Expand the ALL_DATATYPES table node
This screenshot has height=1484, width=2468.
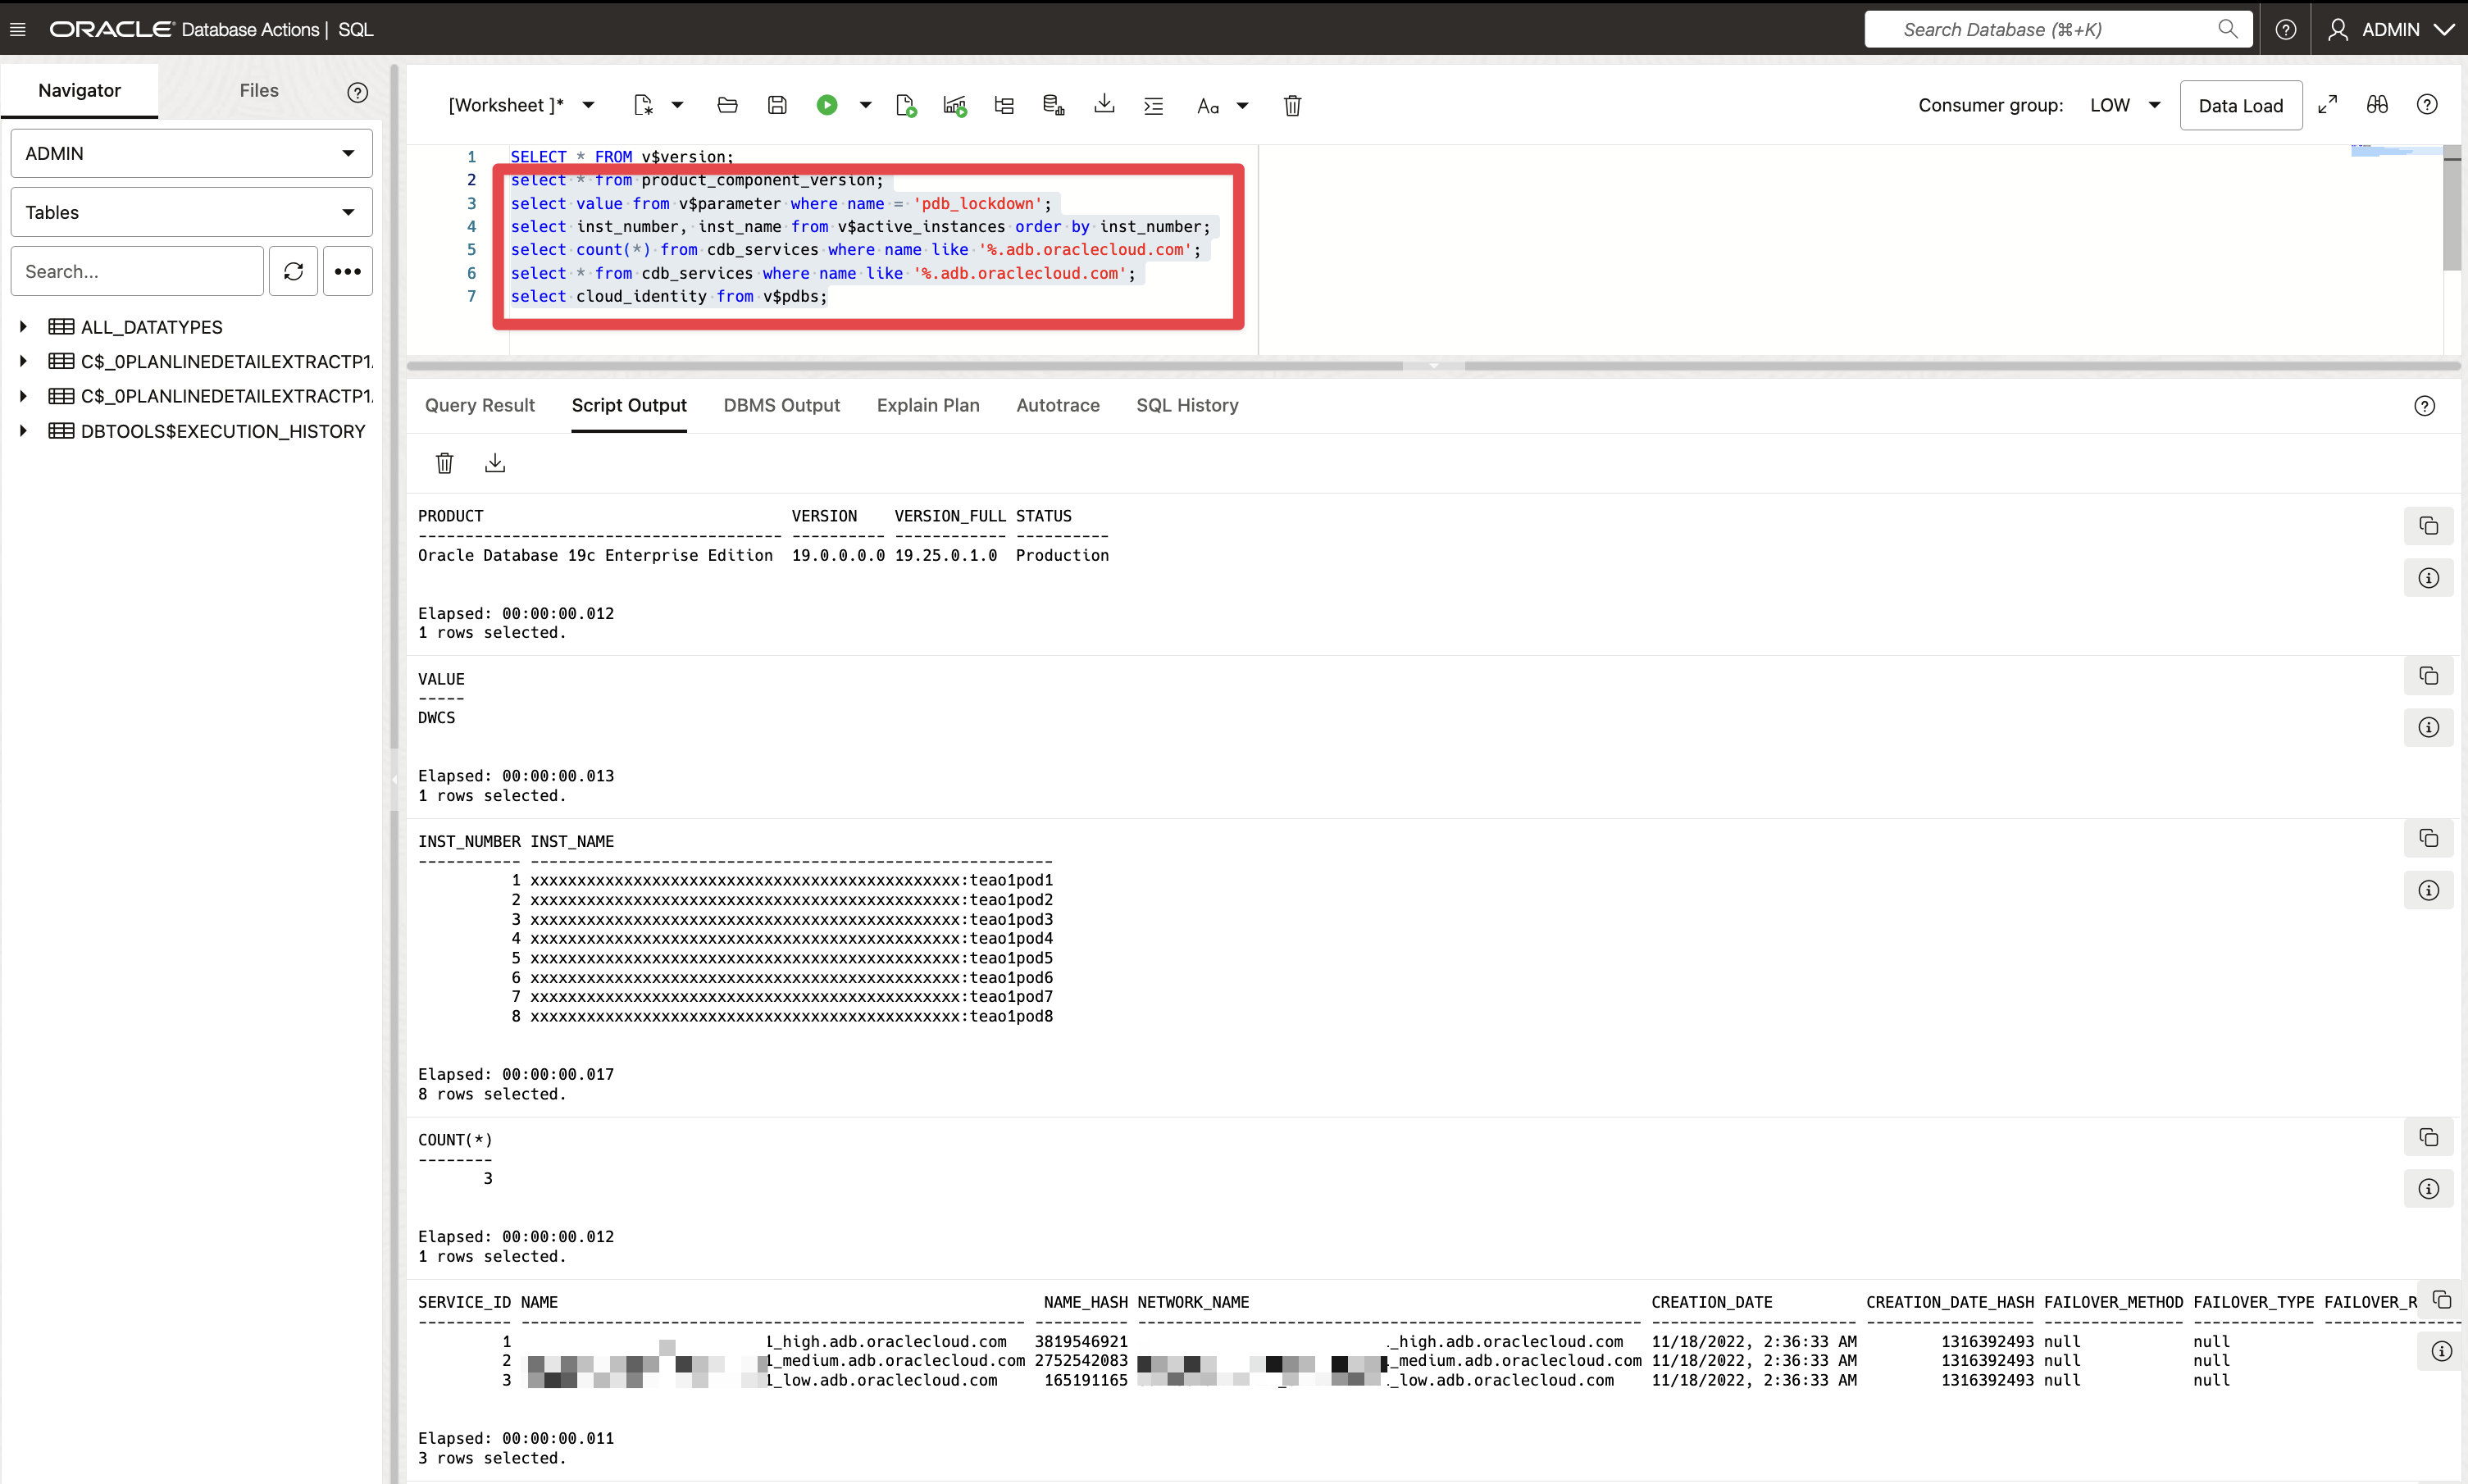tap(23, 327)
